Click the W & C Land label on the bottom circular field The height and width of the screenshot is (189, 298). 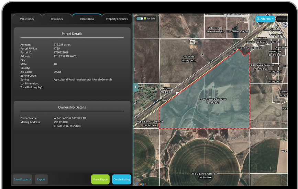205,176
